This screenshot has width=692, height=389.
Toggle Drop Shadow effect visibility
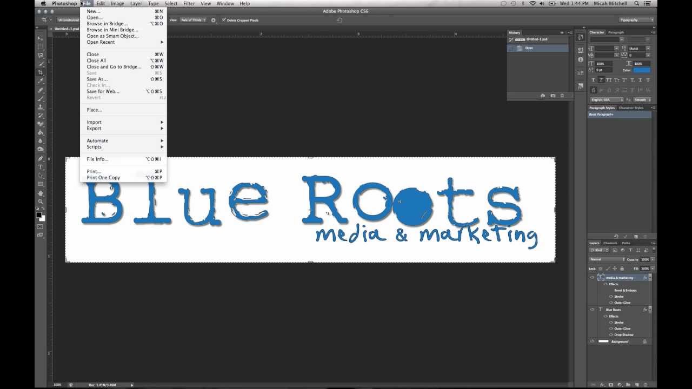(611, 335)
